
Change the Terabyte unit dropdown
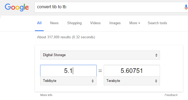(x=132, y=81)
